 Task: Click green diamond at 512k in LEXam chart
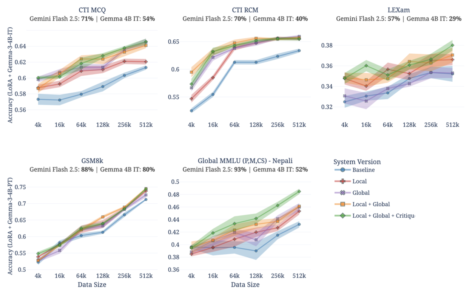pos(452,45)
